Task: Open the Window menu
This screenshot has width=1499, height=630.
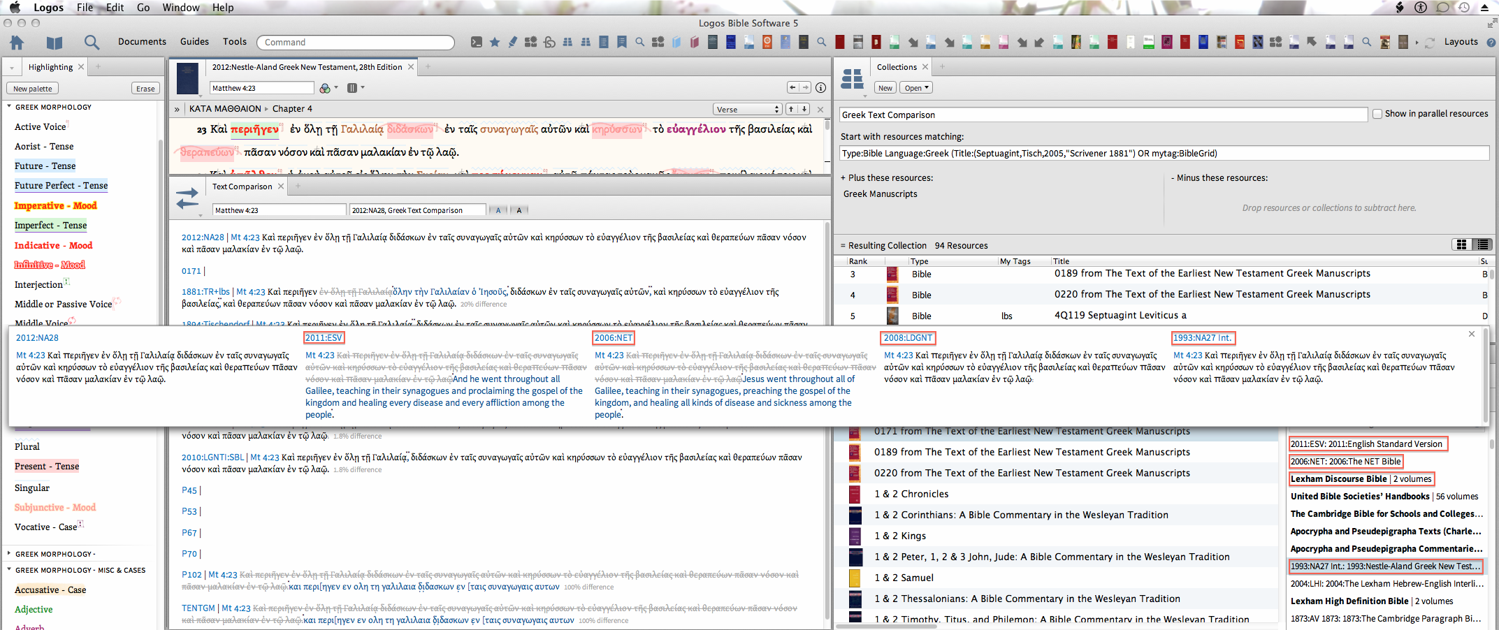Action: [181, 8]
